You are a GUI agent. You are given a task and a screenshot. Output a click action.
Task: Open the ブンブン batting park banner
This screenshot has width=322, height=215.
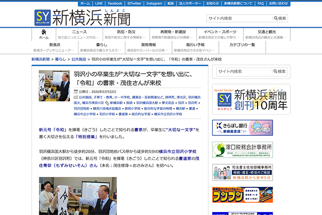(x=250, y=194)
